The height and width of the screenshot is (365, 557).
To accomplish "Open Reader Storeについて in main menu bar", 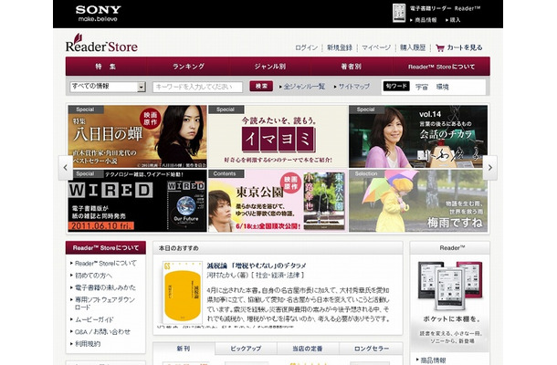I will pos(441,67).
